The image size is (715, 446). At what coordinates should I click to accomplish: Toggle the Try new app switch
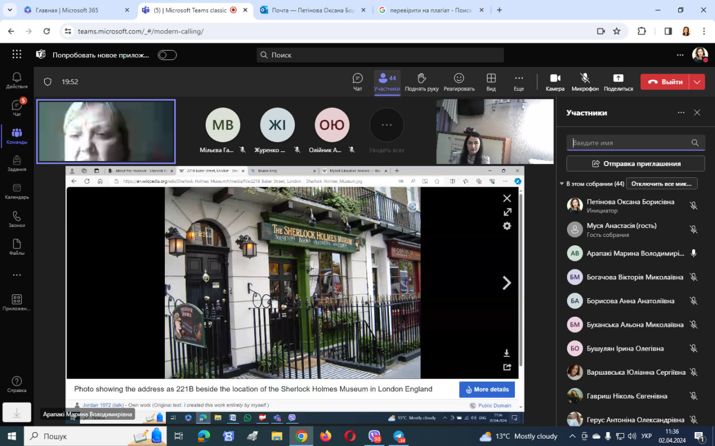coord(167,55)
